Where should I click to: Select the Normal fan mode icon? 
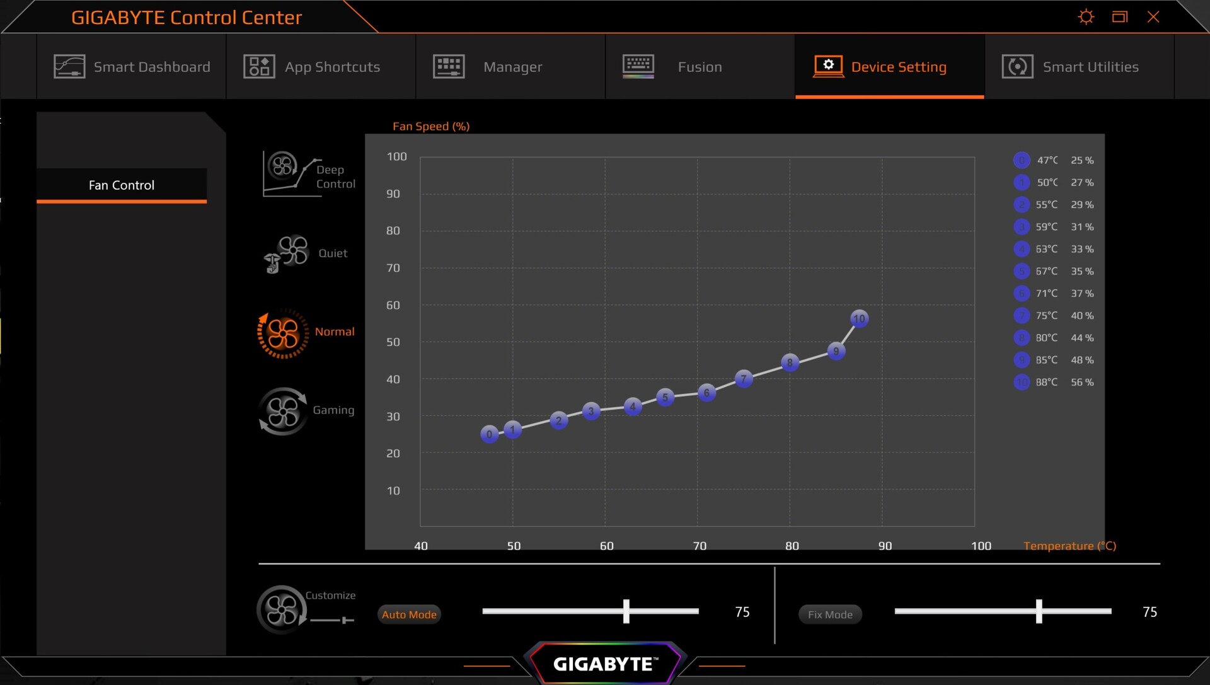(x=282, y=333)
